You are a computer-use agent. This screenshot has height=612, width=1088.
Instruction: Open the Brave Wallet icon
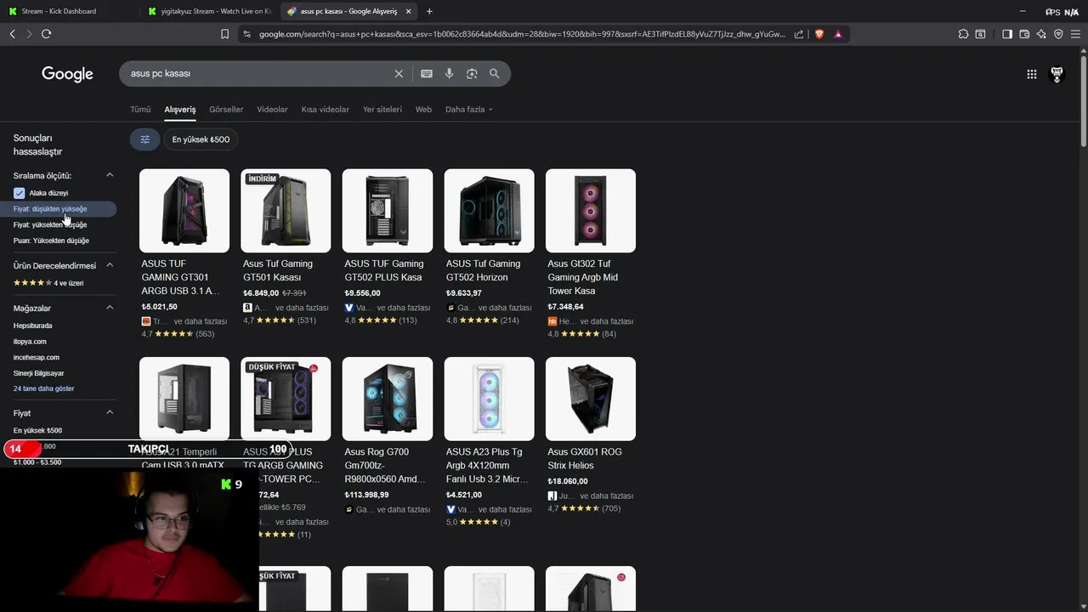click(1024, 34)
